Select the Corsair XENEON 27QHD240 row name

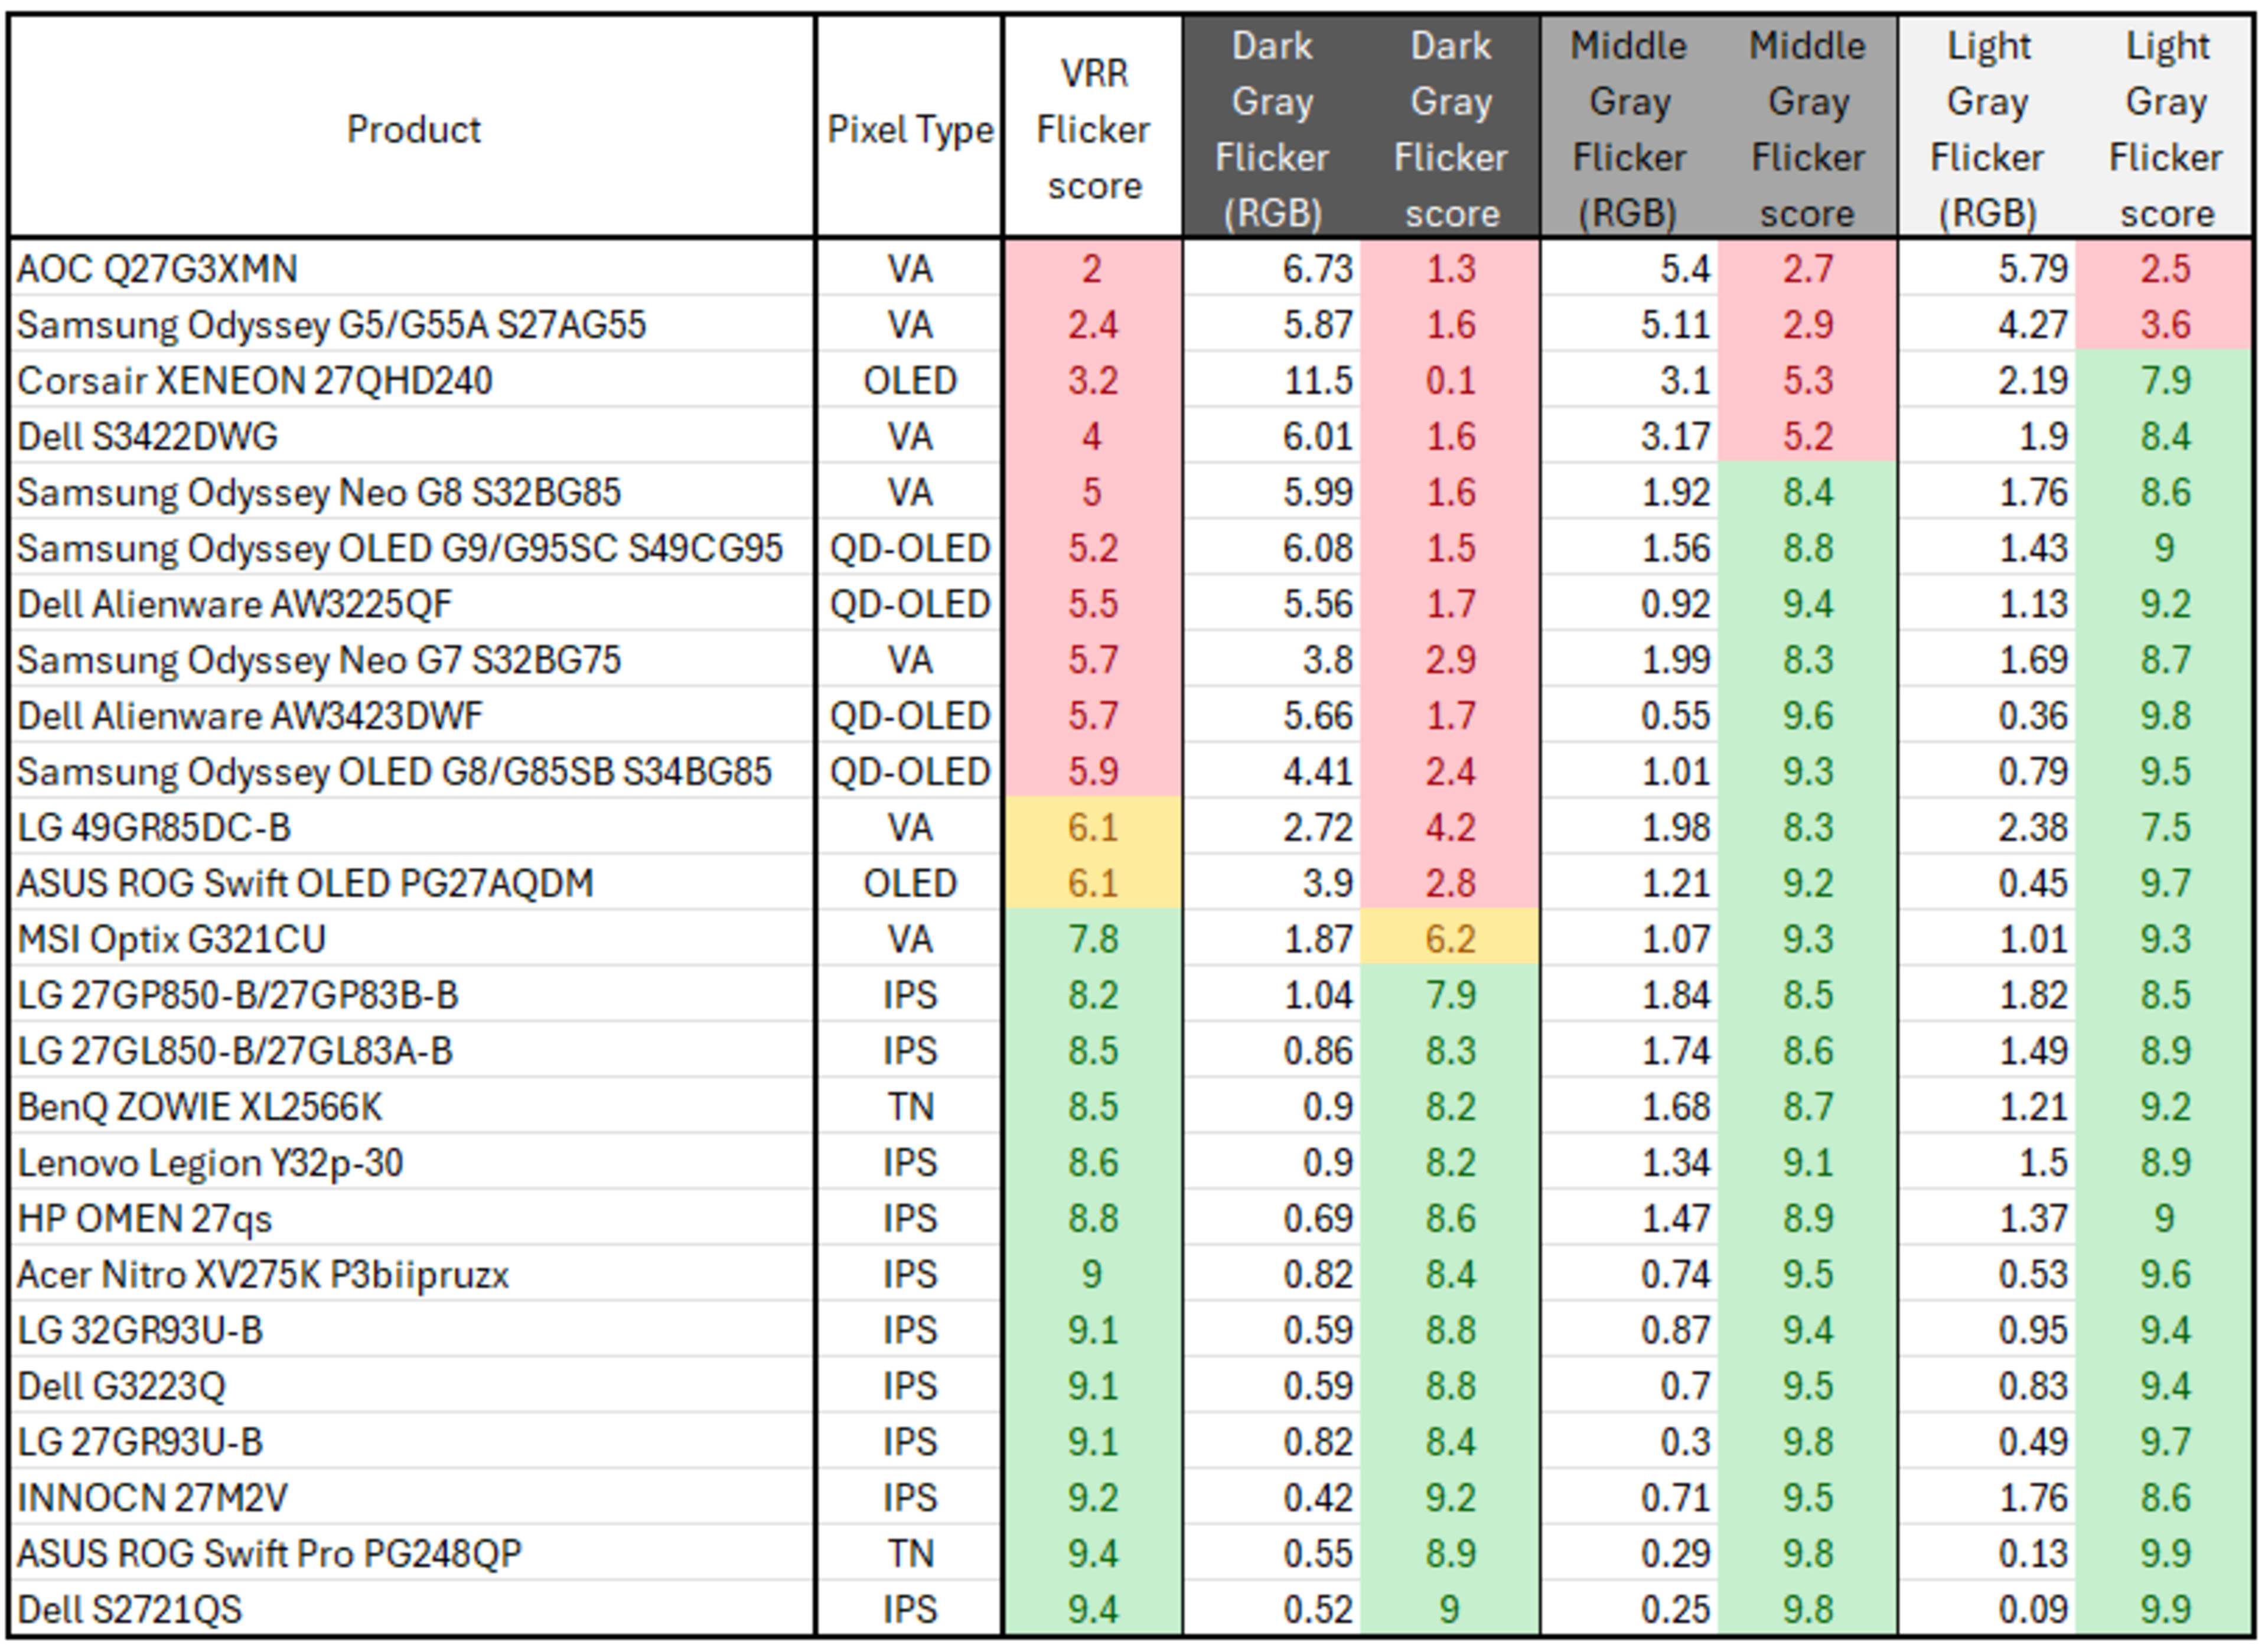pyautogui.click(x=255, y=381)
